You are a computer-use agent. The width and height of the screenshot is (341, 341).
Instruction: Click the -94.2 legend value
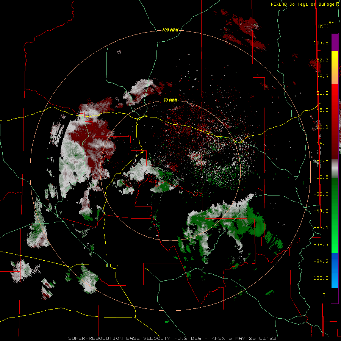coord(321,261)
